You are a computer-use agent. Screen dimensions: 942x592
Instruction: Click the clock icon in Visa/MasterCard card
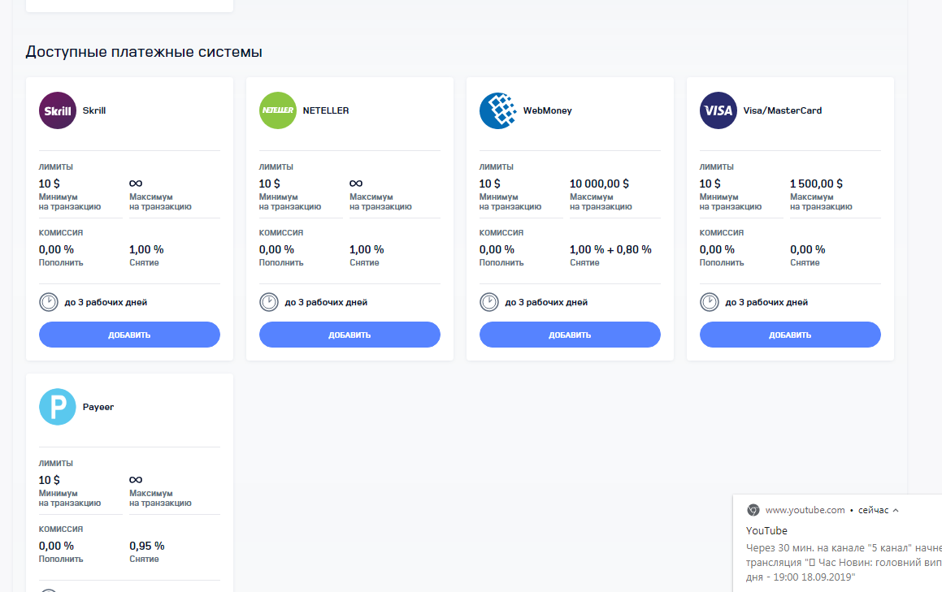tap(709, 302)
